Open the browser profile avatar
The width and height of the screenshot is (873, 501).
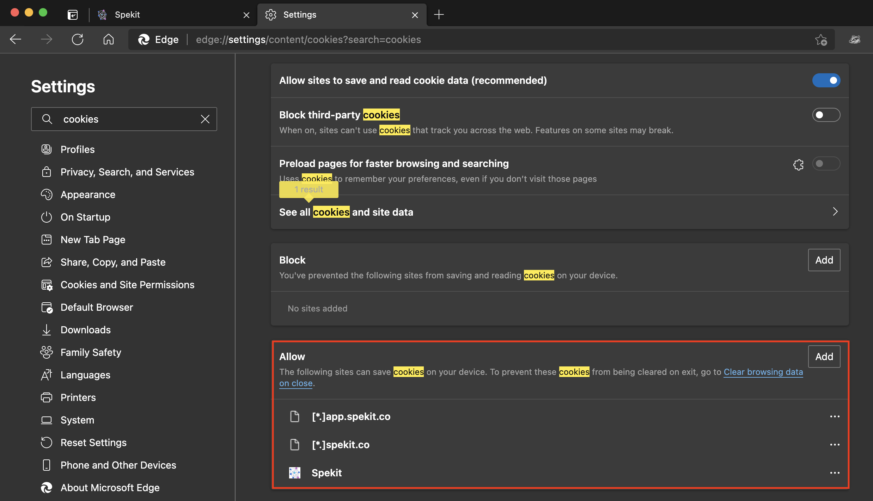tap(855, 39)
